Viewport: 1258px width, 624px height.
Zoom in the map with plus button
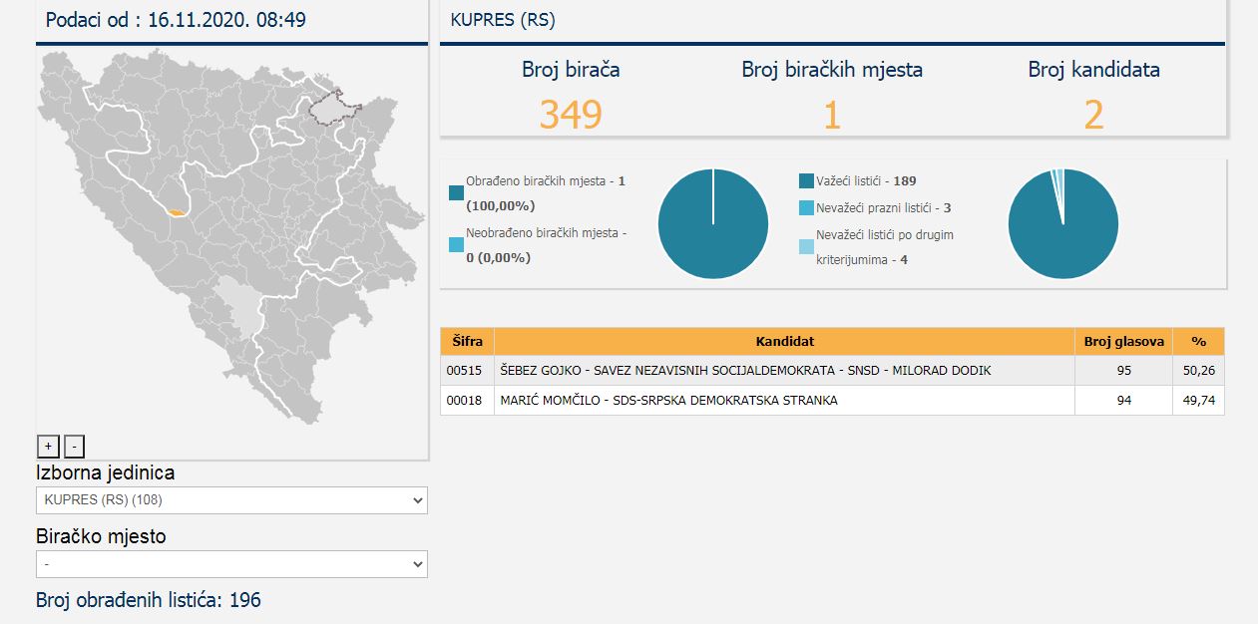coord(48,447)
